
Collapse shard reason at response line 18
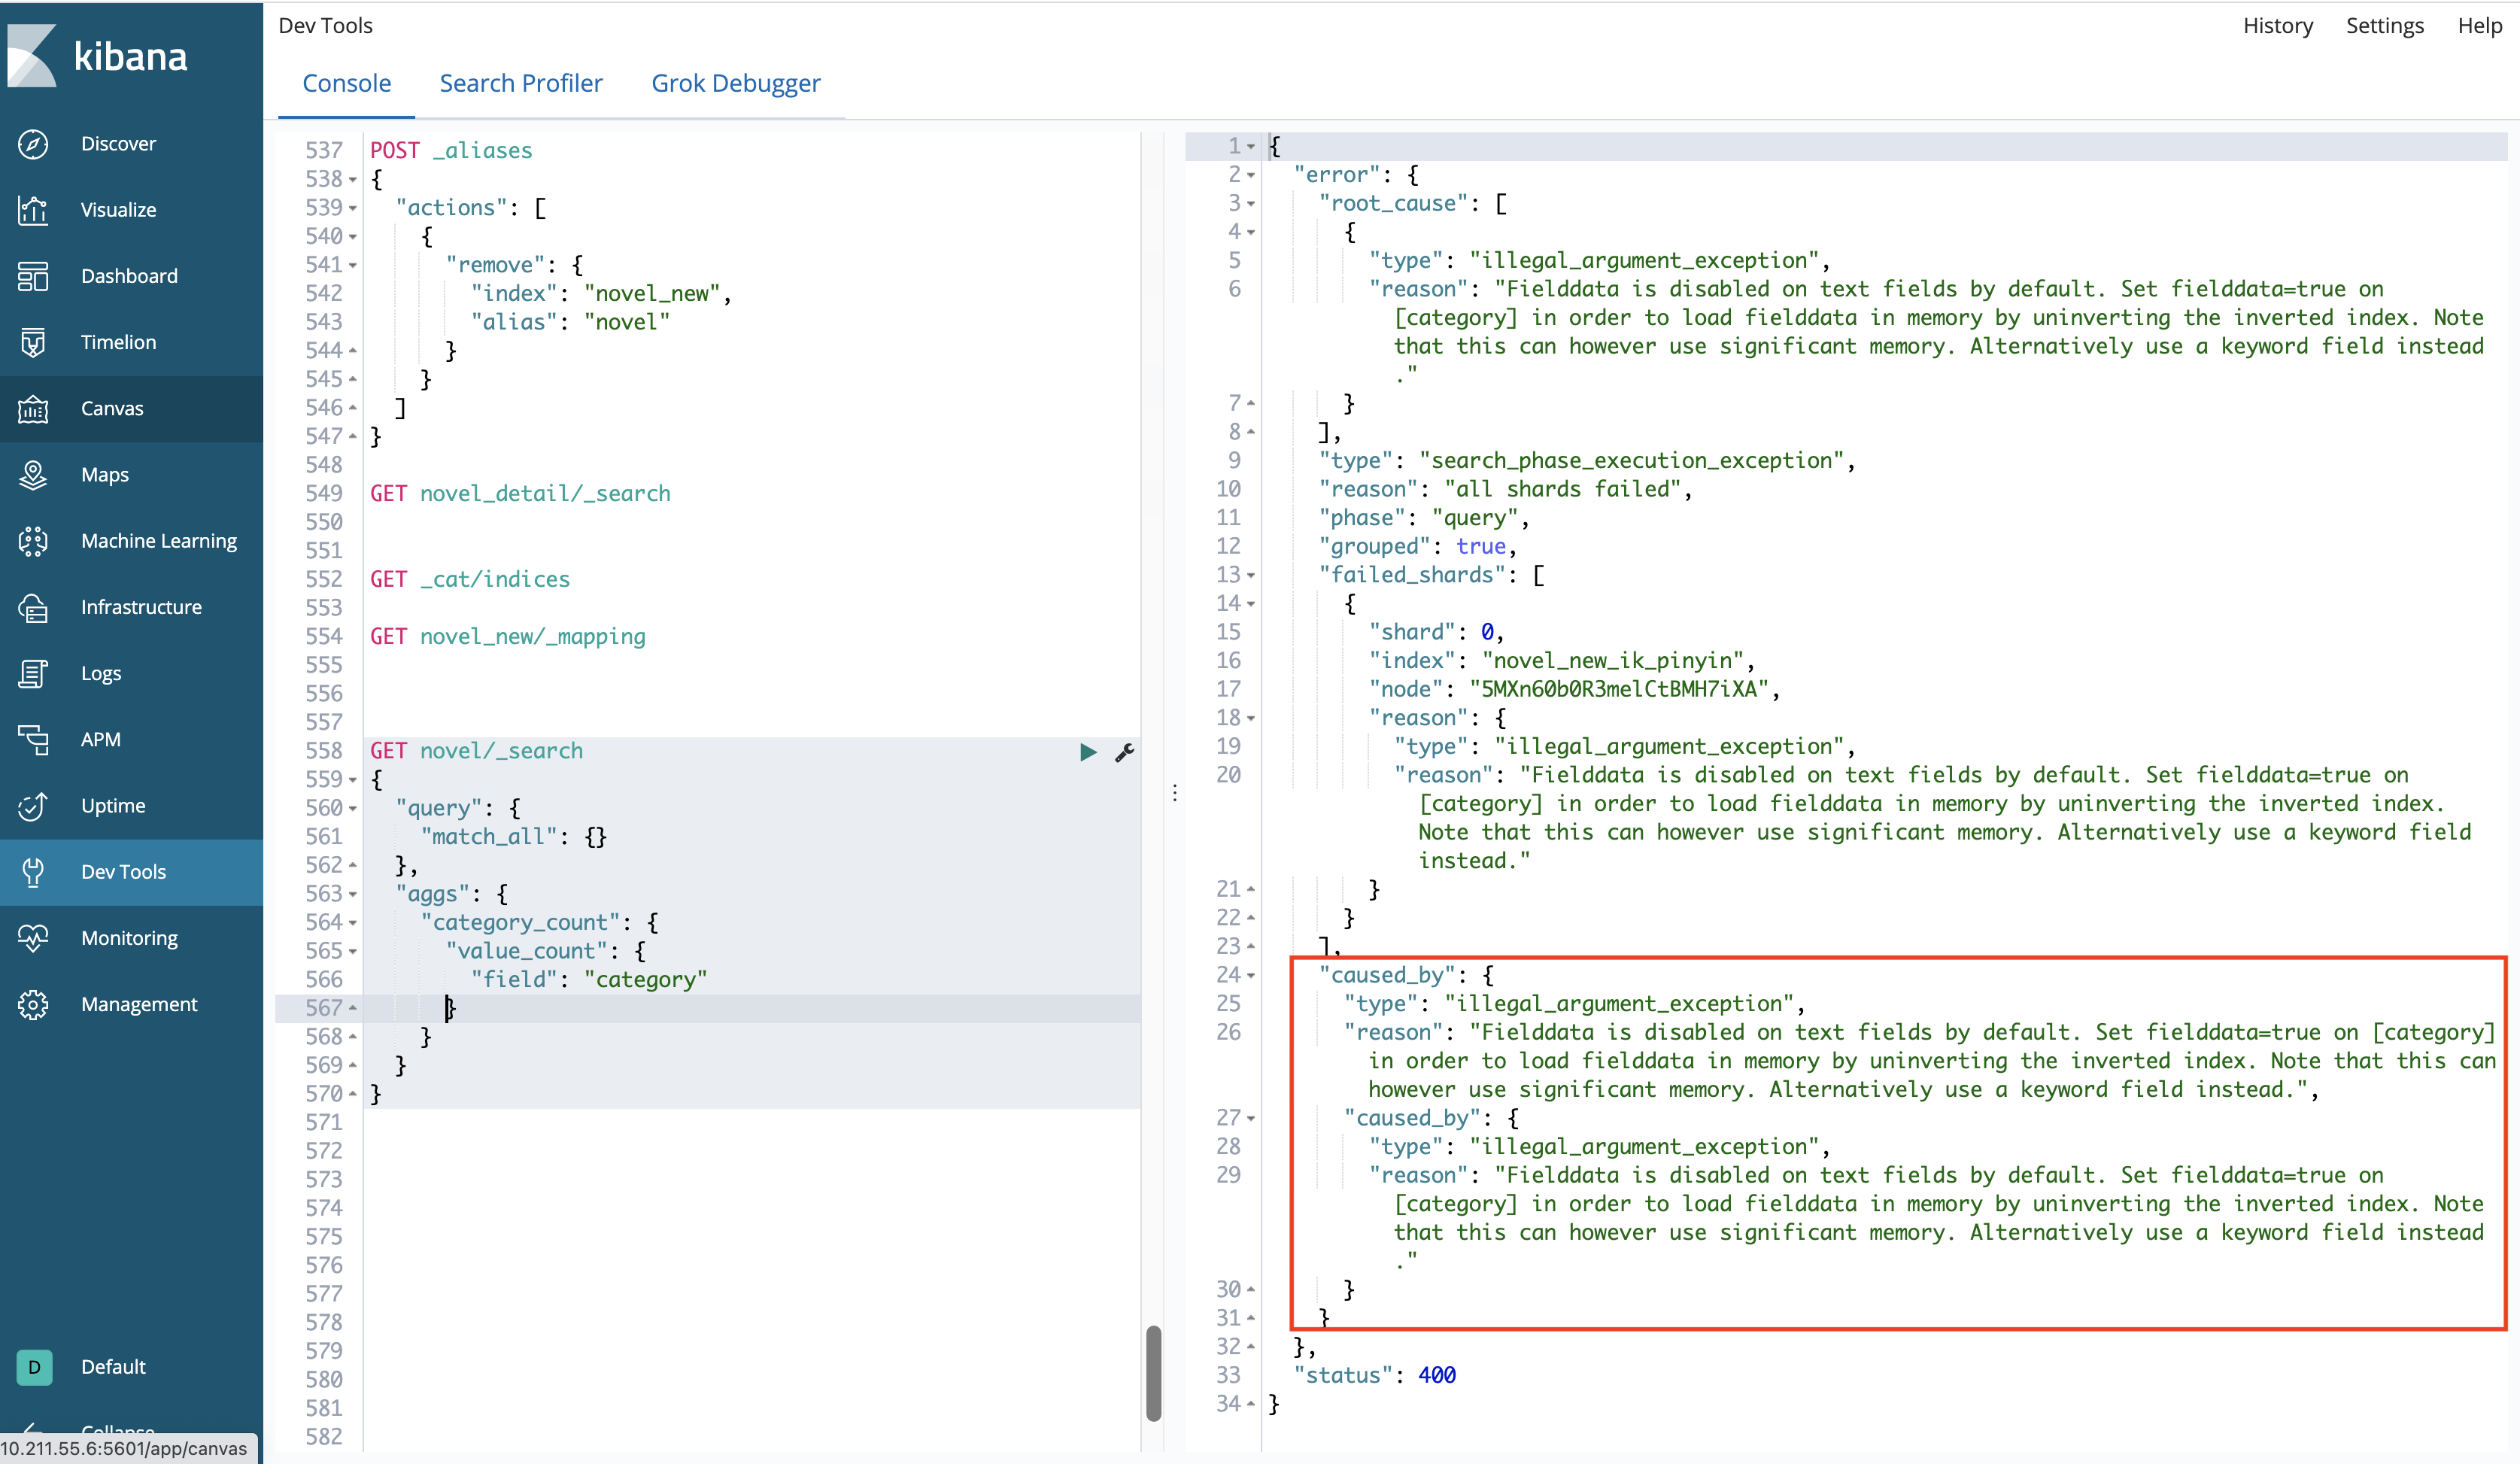tap(1250, 719)
